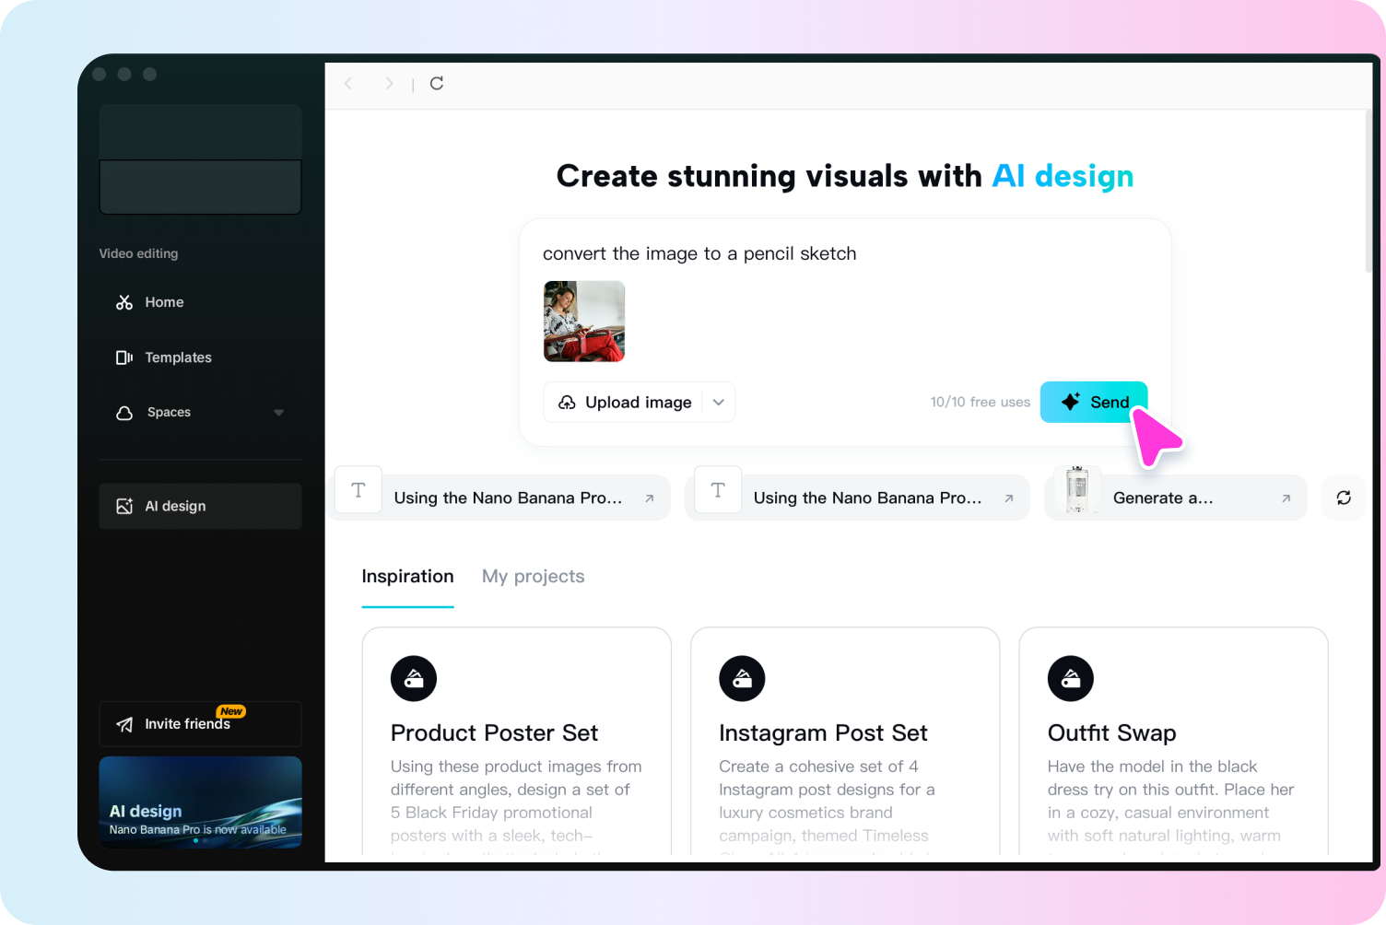
Task: Click the Send button
Action: tap(1094, 402)
